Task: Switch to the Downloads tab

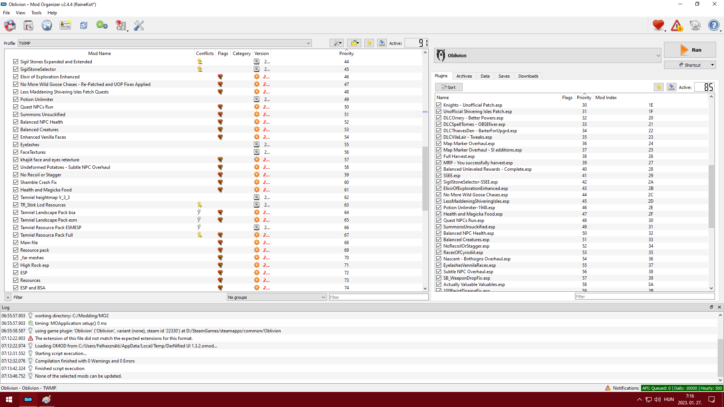Action: click(528, 76)
